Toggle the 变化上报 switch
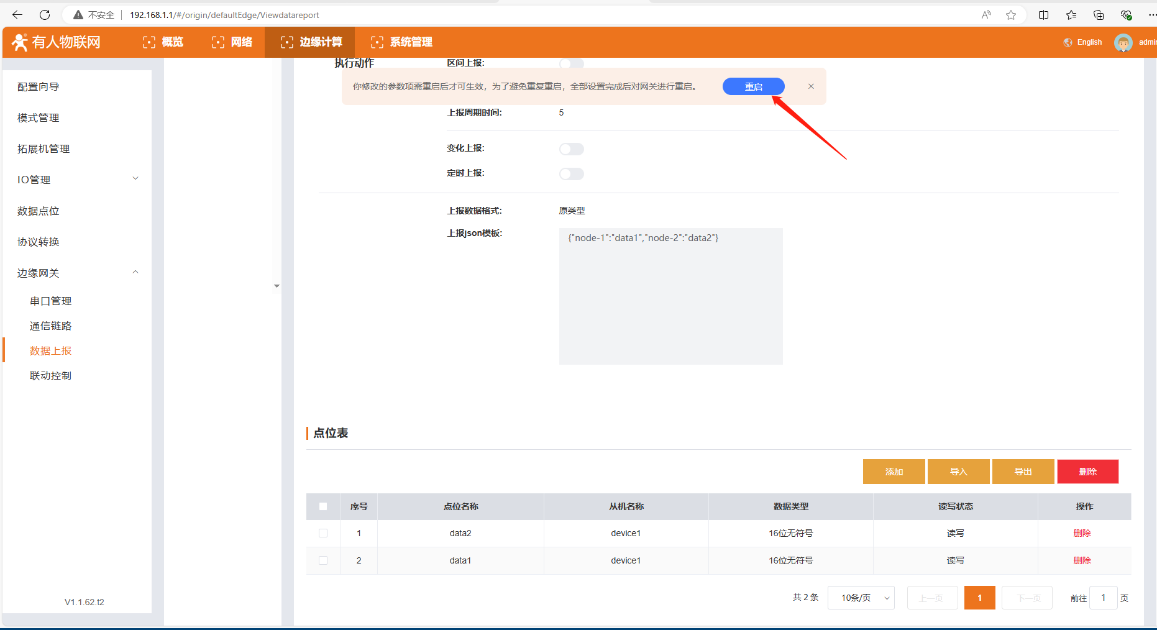The image size is (1157, 630). [571, 149]
